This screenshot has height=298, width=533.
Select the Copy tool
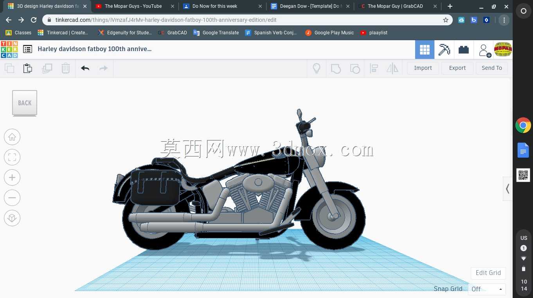click(x=9, y=68)
